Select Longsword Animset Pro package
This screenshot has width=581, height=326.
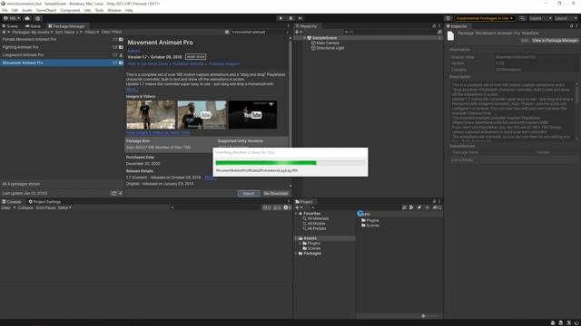click(62, 54)
